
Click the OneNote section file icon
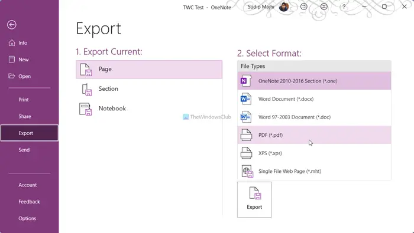(x=246, y=81)
